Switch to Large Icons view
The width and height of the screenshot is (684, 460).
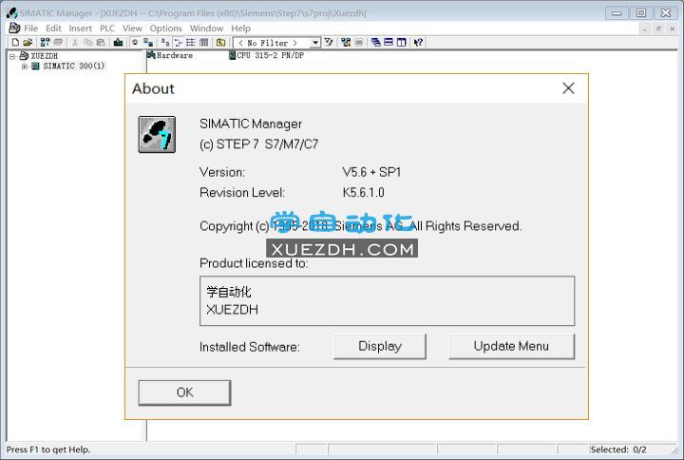[x=165, y=43]
